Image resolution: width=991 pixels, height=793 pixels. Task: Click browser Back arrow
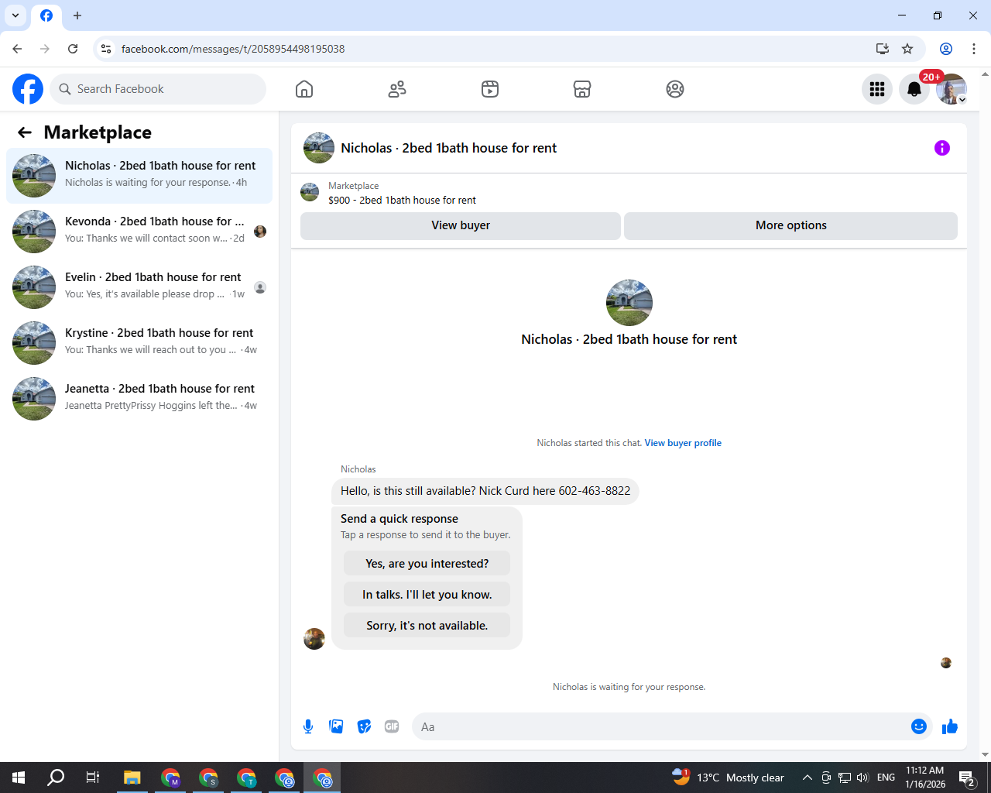click(17, 49)
